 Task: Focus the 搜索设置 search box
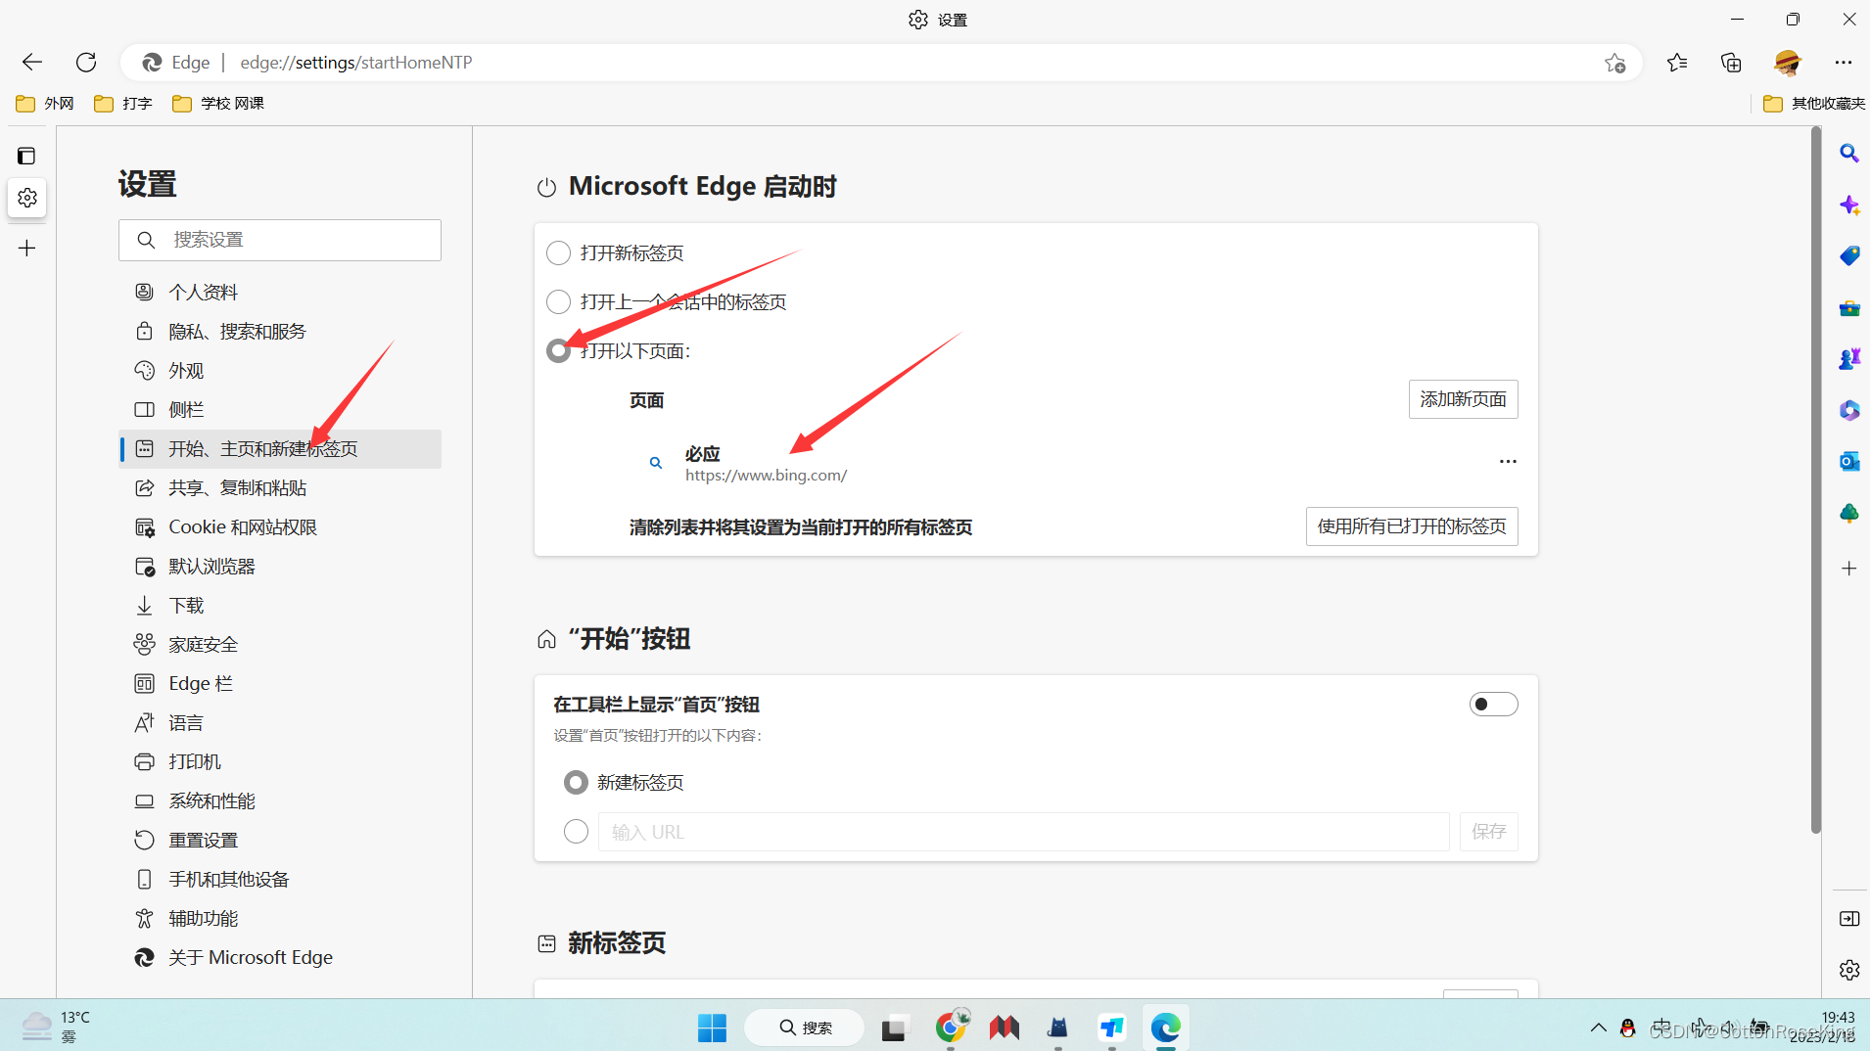280,240
